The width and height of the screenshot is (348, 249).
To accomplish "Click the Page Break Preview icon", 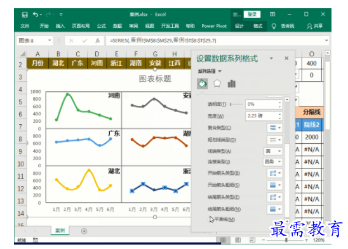I will tap(252, 240).
